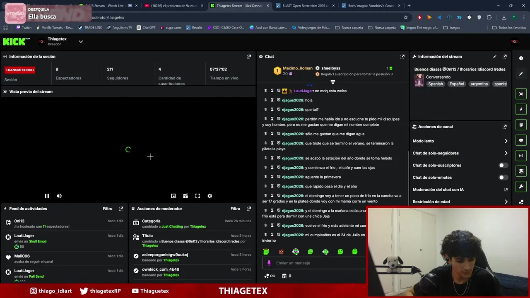Open Maximo_Roman's profile in leaderboard
Viewport: 530px width, 298px height.
tap(297, 68)
